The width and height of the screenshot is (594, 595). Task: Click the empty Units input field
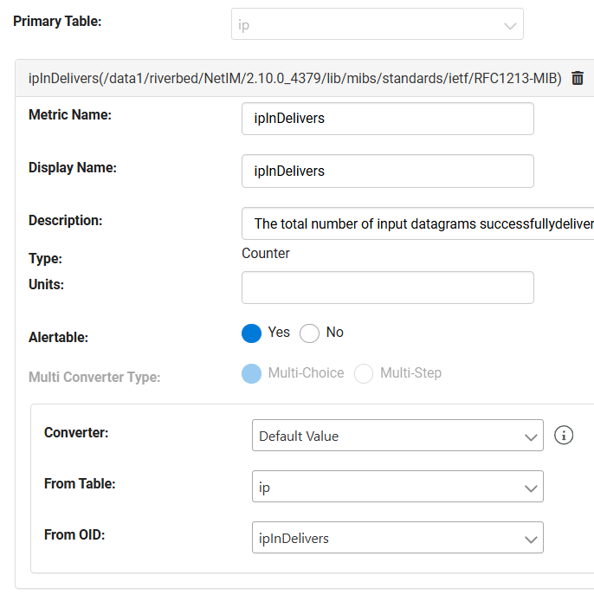[387, 288]
